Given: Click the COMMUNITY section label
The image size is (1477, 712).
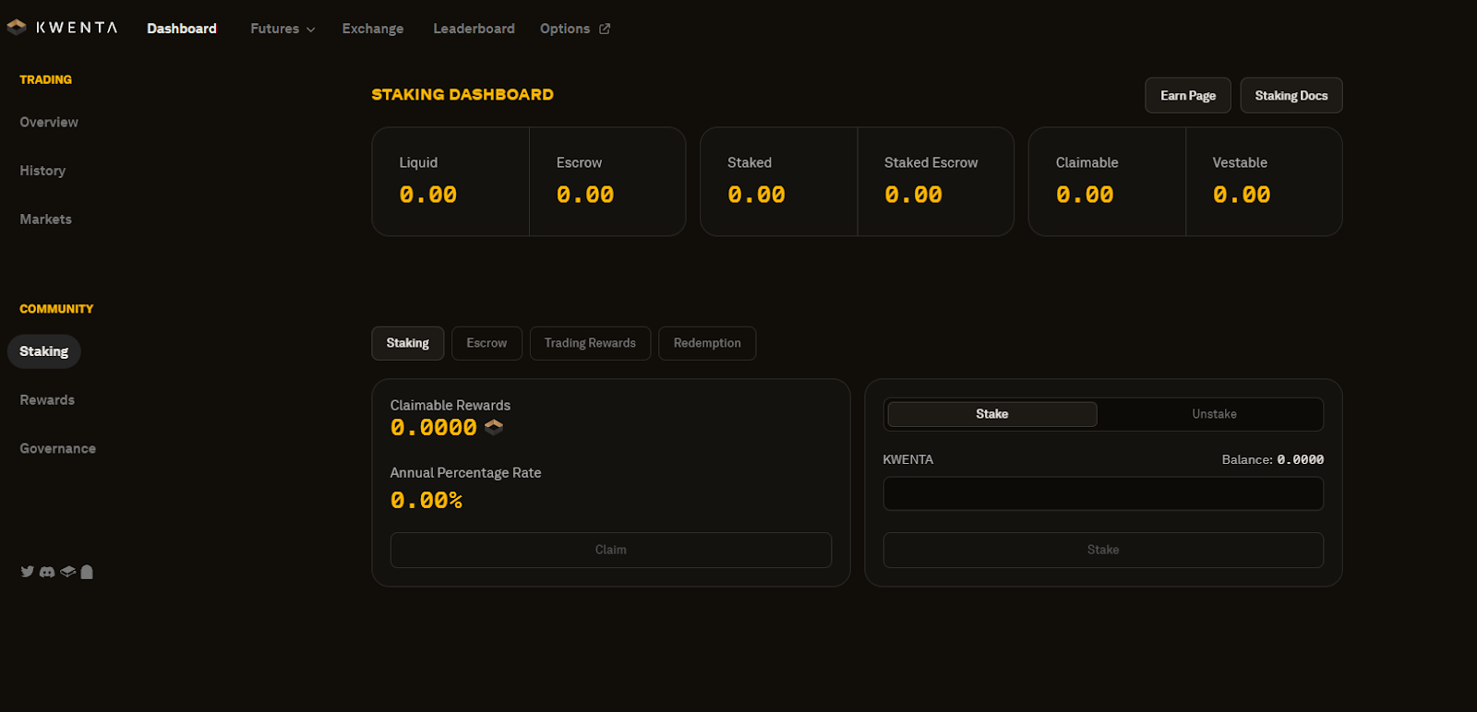Looking at the screenshot, I should click(56, 309).
